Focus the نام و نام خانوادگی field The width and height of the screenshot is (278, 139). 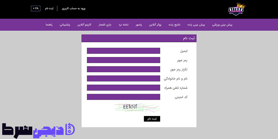[124, 78]
